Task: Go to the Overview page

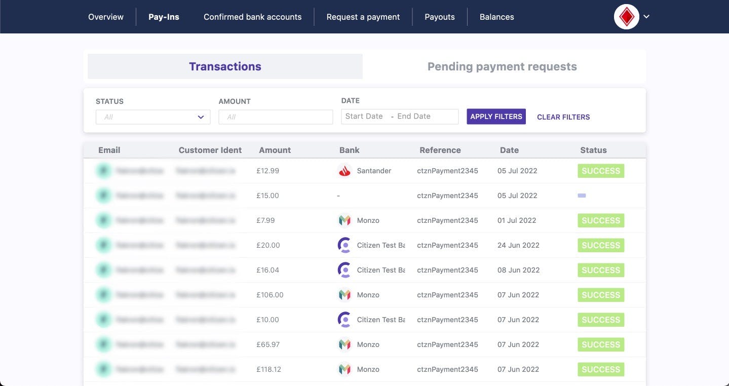Action: click(x=106, y=17)
